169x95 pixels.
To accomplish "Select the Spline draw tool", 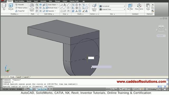I will tap(62, 8).
